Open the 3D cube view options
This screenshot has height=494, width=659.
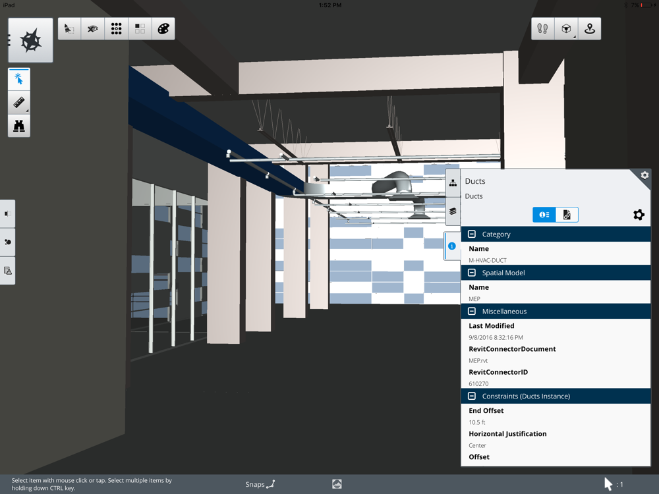[566, 28]
